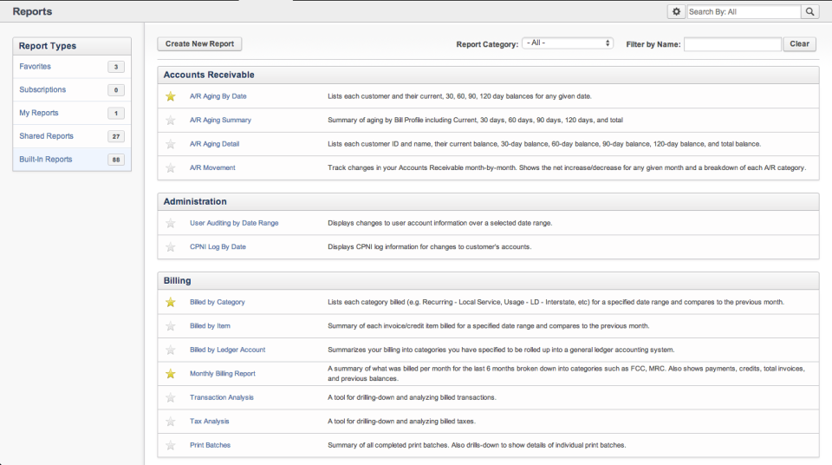Star the Billed by Item report
The height and width of the screenshot is (465, 832).
[x=171, y=326]
